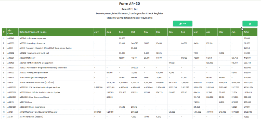Screen dimensions: 261x119
Task: Click the A13101 Machinery and Equipment (Repairs) row
Action: [x=38, y=112]
